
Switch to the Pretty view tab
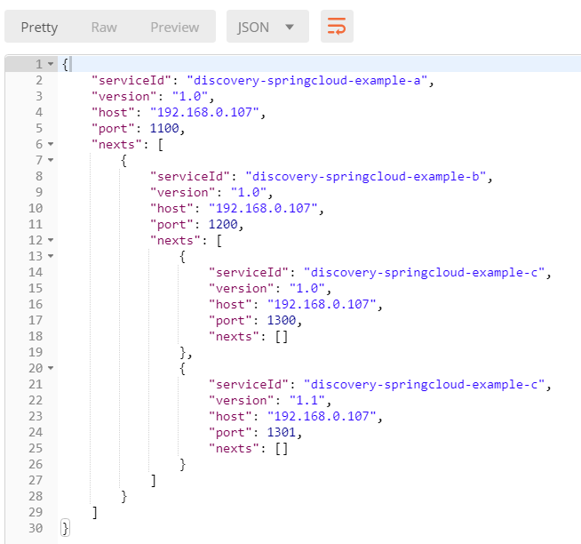(39, 27)
